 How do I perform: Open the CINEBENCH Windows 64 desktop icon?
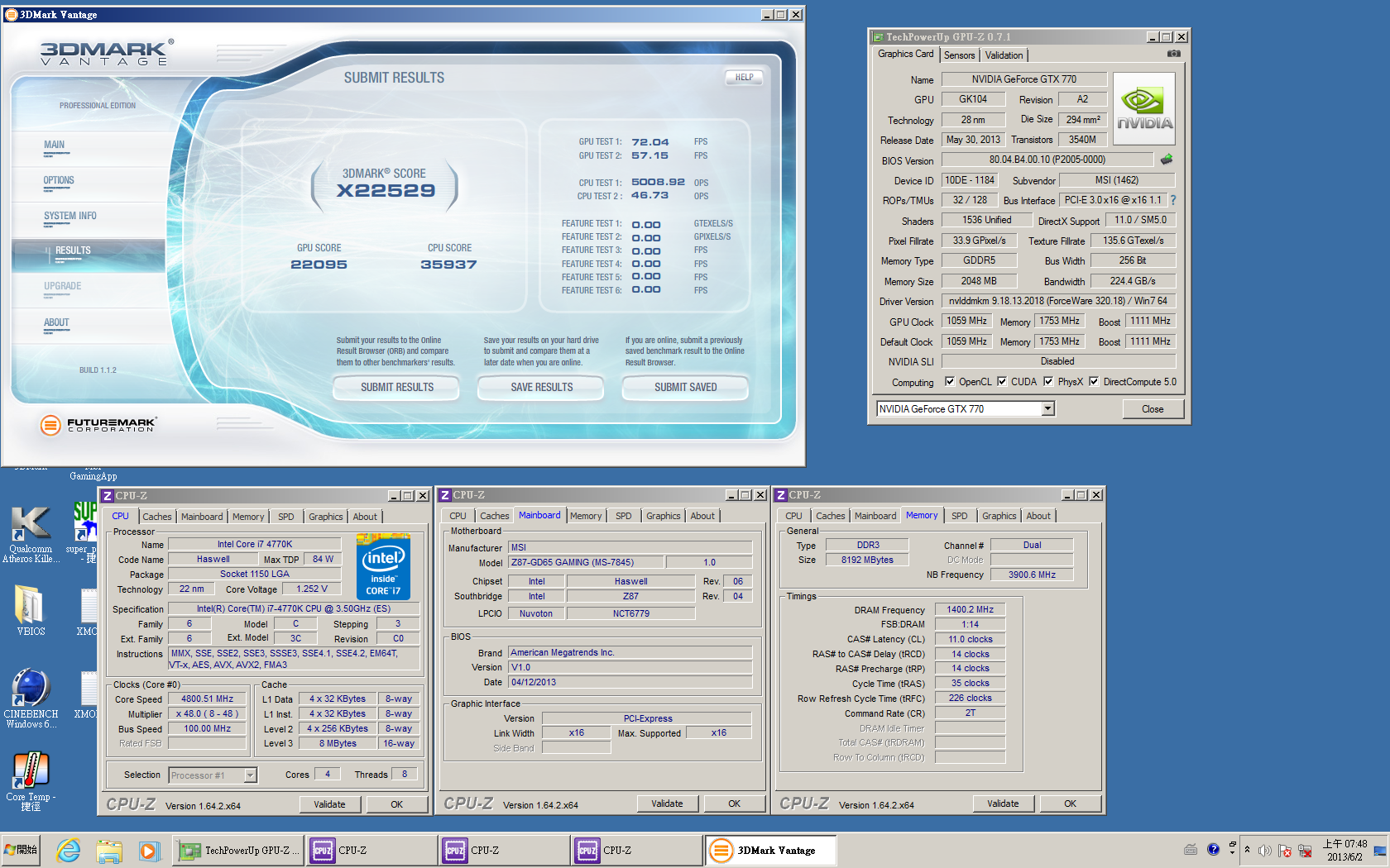31,699
